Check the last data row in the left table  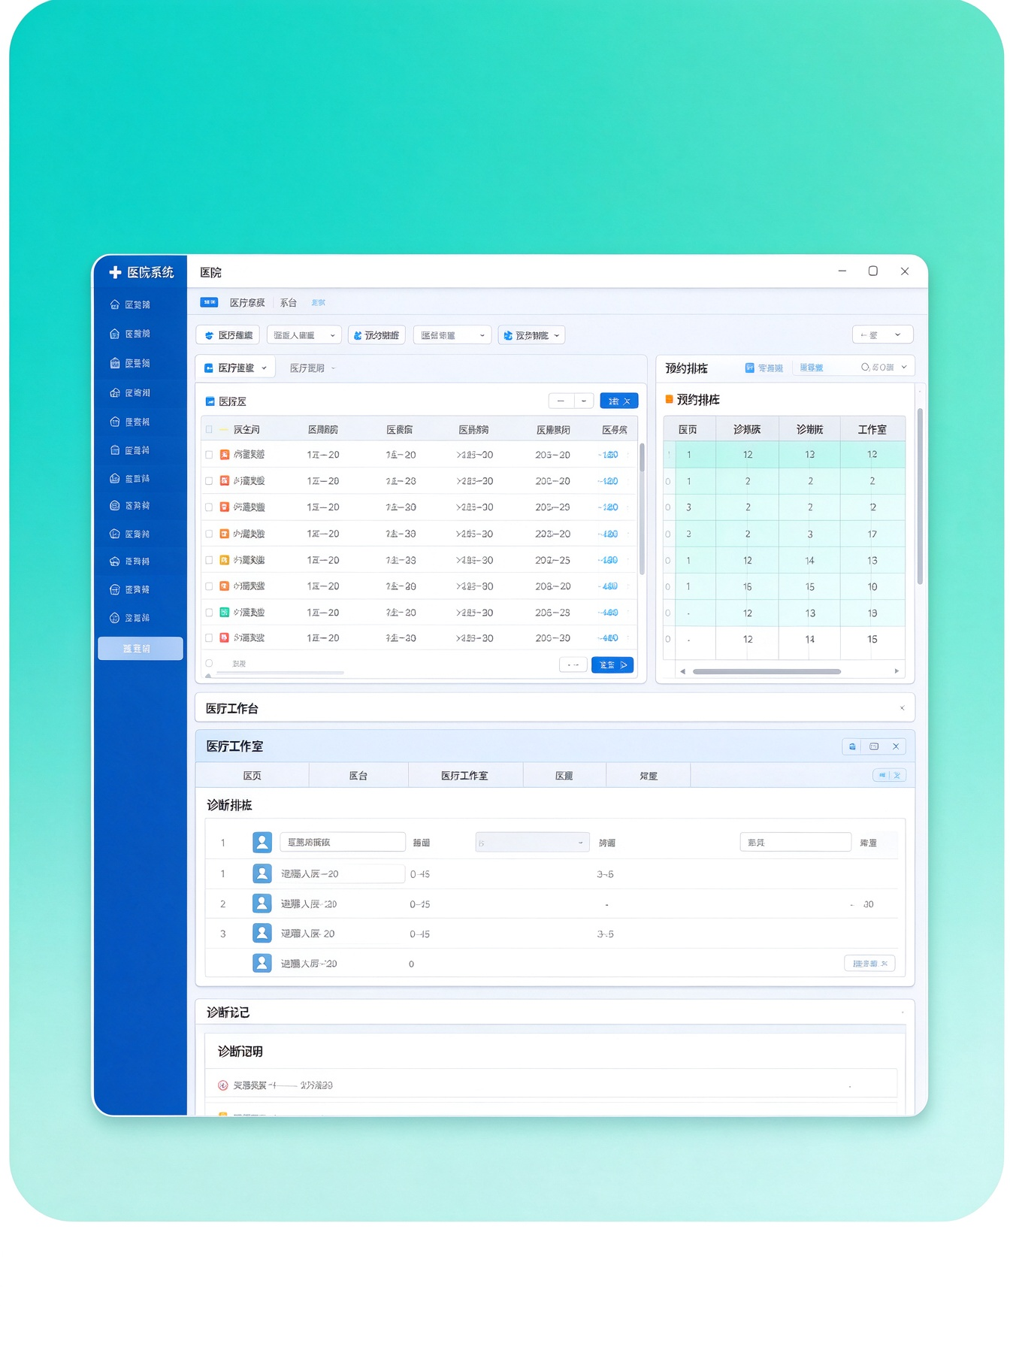coord(209,637)
